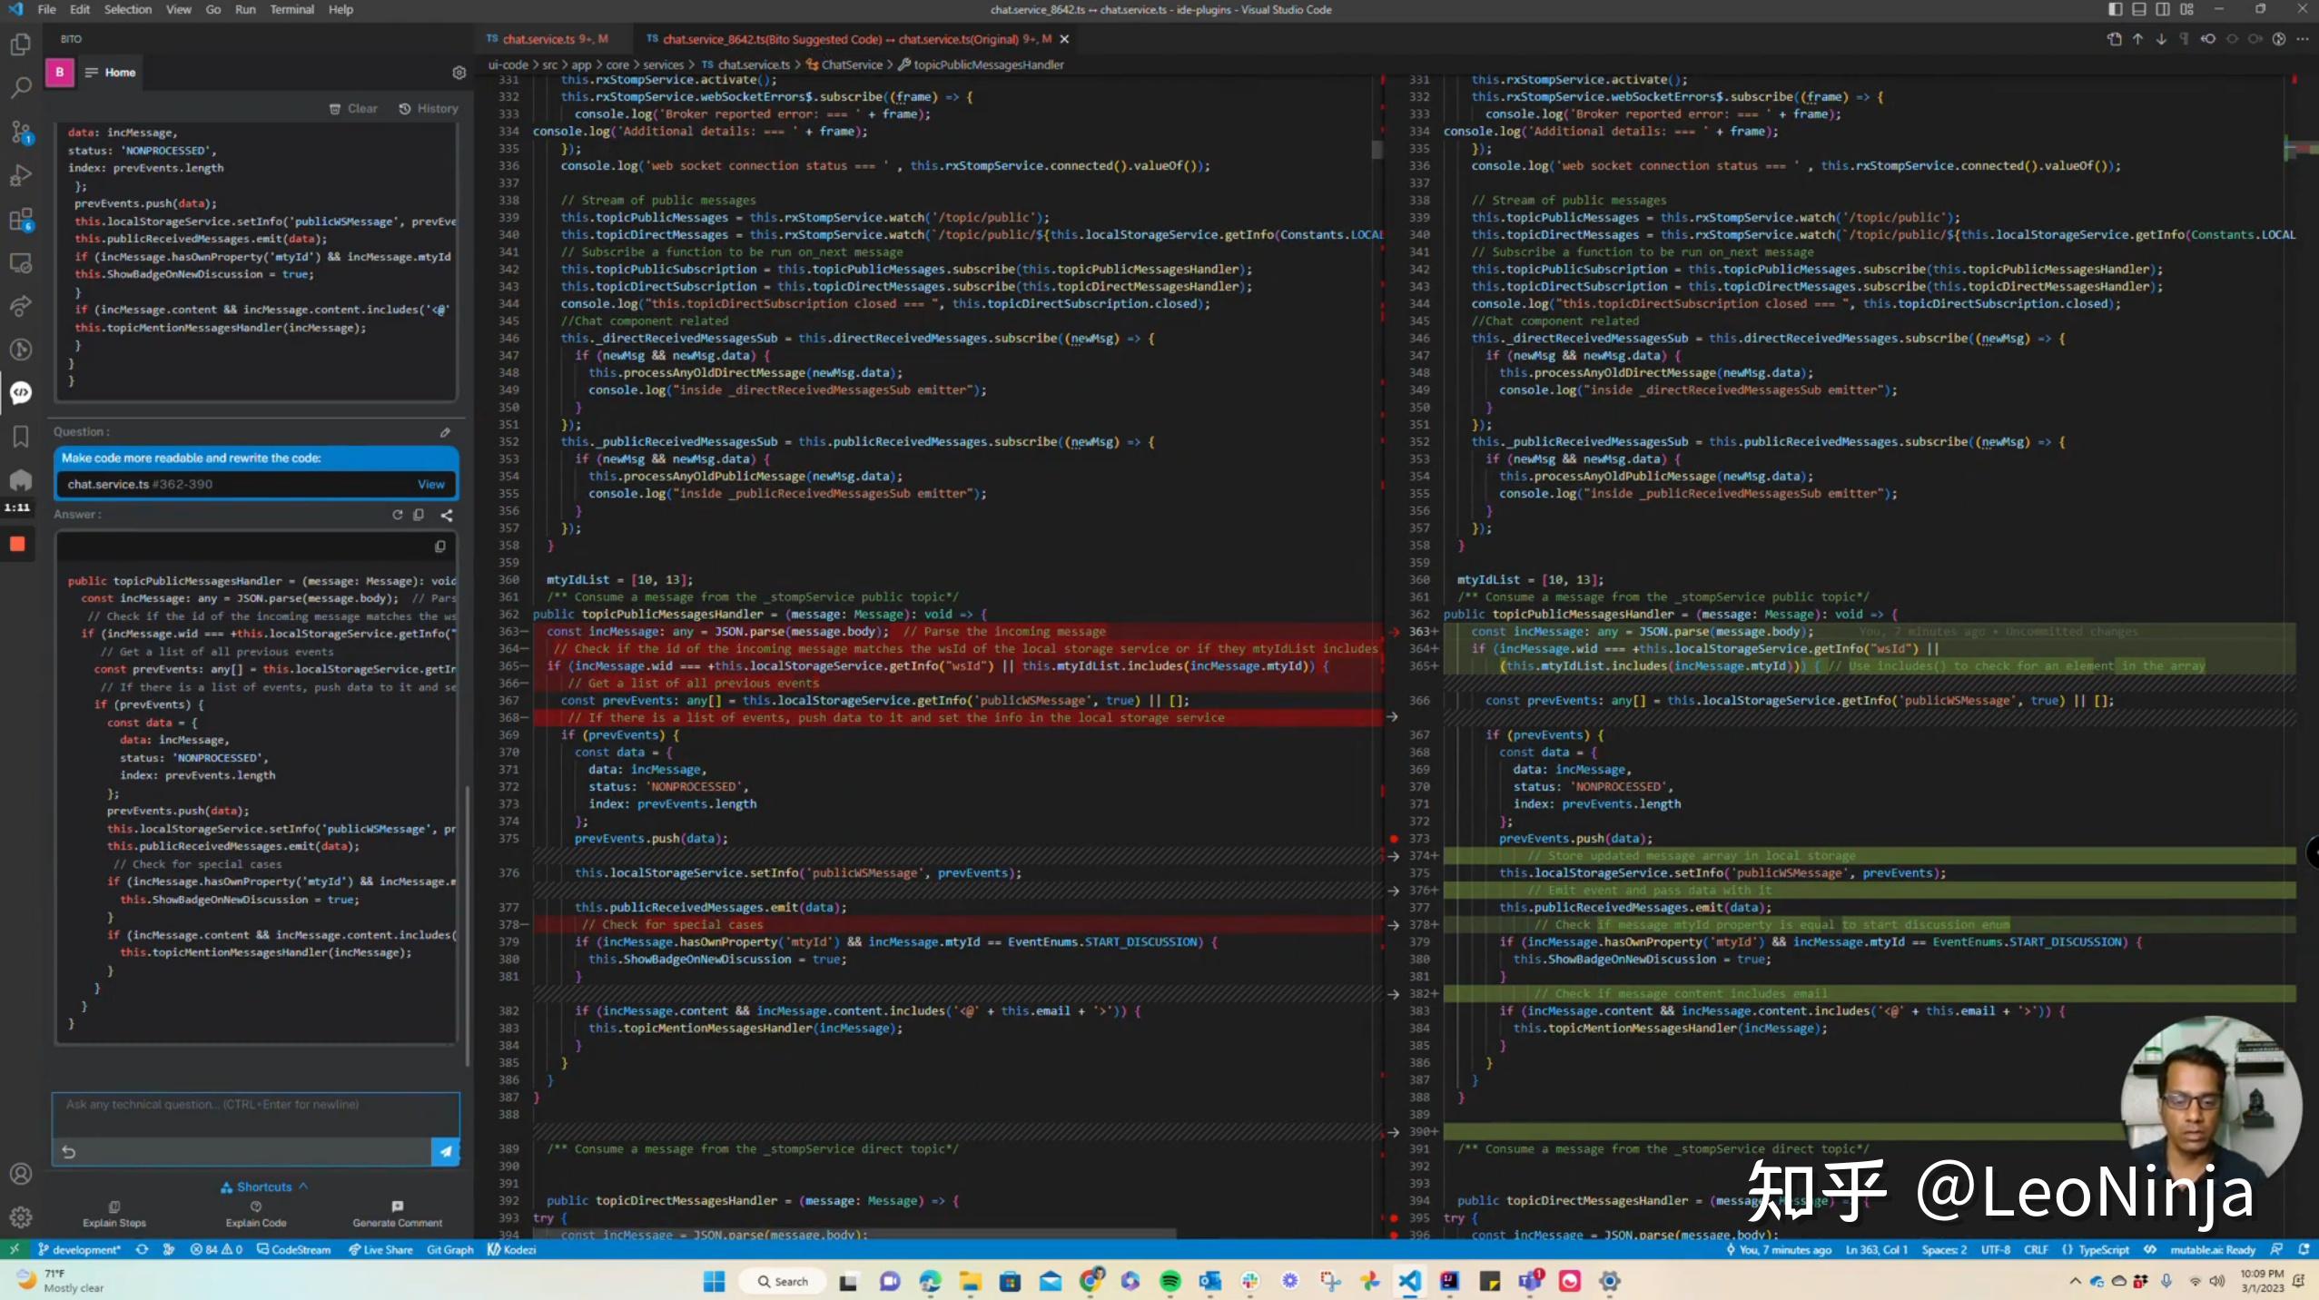Viewport: 2319px width, 1300px height.
Task: Open the Selection menu
Action: (x=128, y=9)
